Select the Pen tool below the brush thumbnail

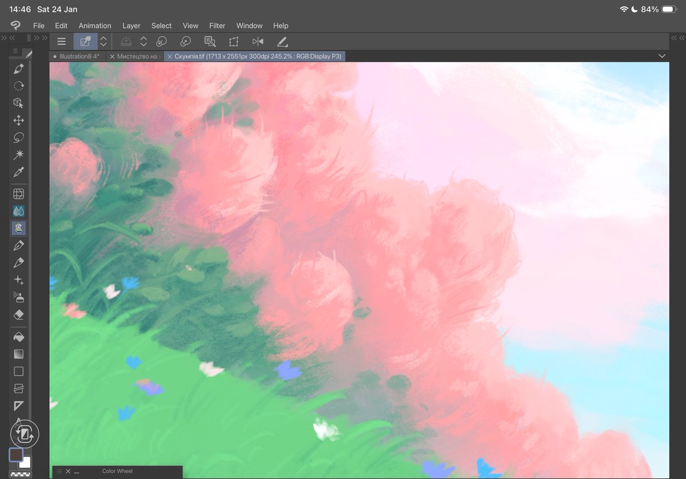18,245
